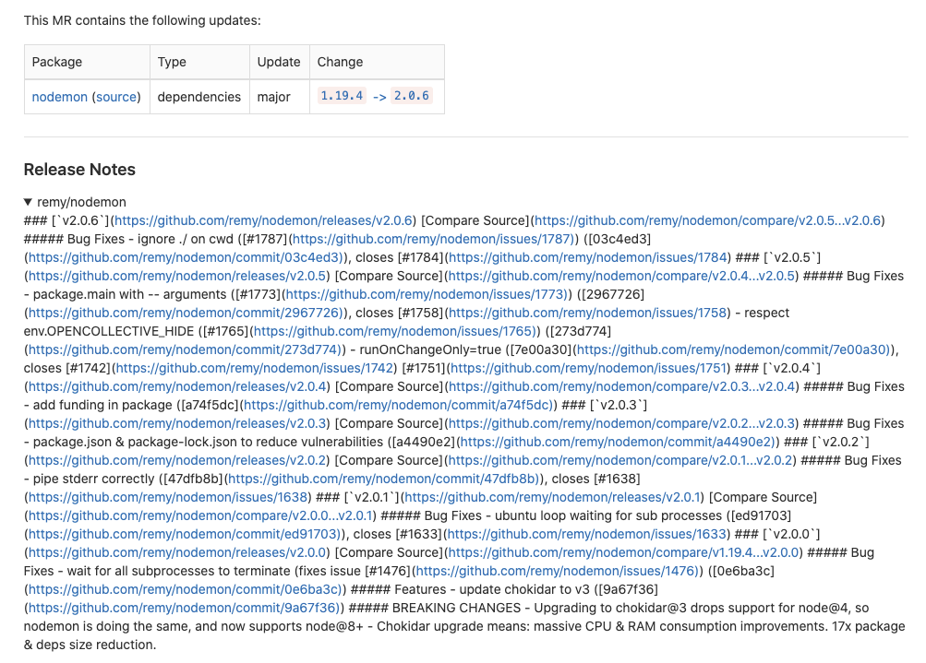Open the commit/0e6ba3c link

(185, 589)
